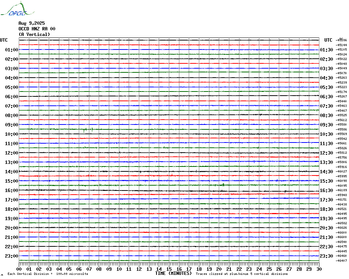Click the DC offset value '-45263'
The width and height of the screenshot is (349, 279).
click(x=341, y=78)
